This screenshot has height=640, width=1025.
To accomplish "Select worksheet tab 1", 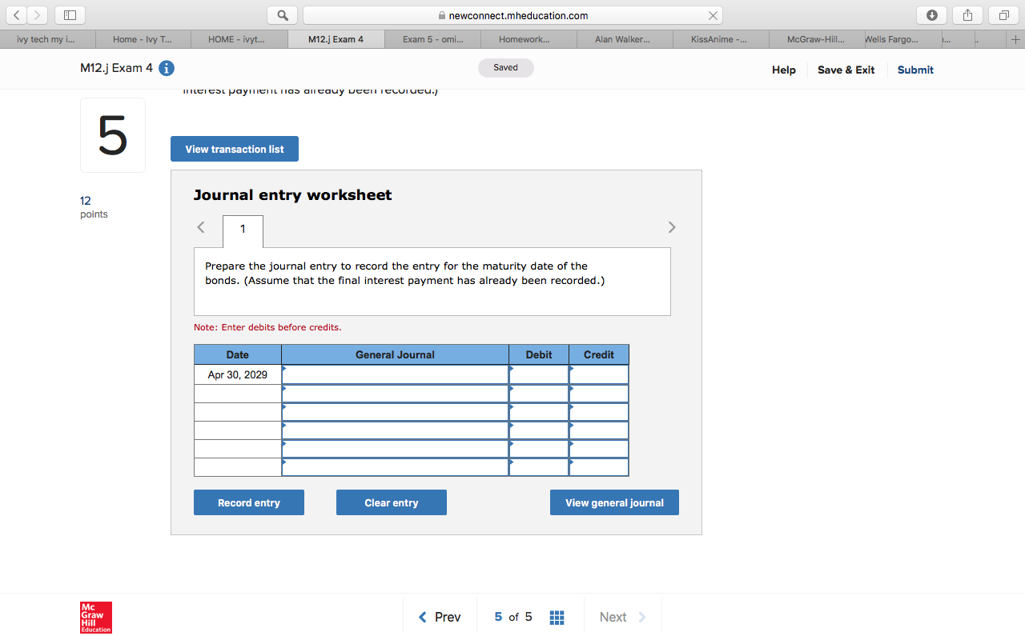I will (x=243, y=230).
